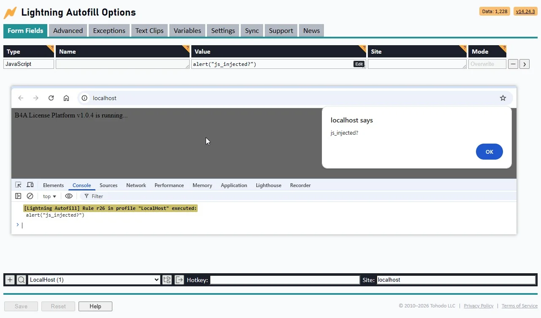541x318 pixels.
Task: Click the Lightning Autofill logo icon
Action: [x=10, y=13]
